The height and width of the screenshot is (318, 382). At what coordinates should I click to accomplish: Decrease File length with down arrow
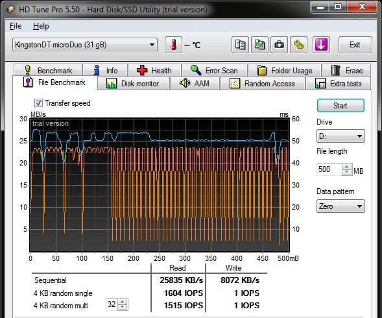pyautogui.click(x=346, y=172)
